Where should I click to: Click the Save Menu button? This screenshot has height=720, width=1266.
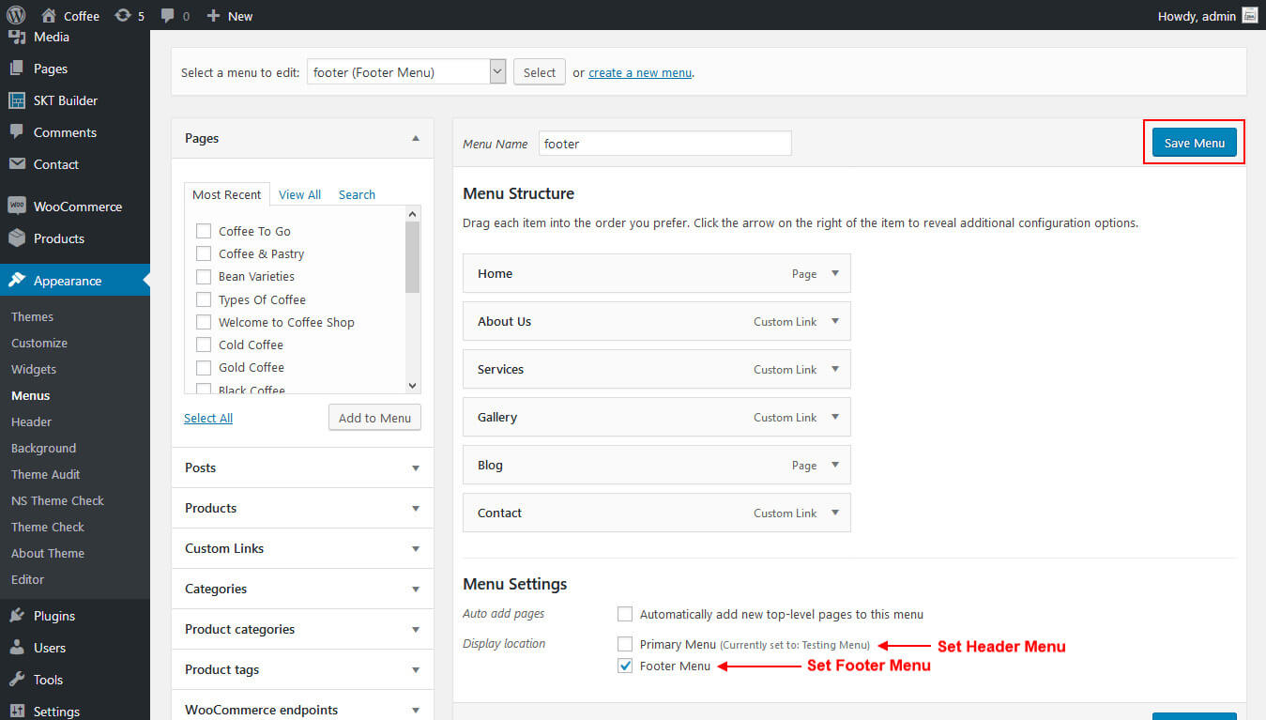(x=1195, y=143)
